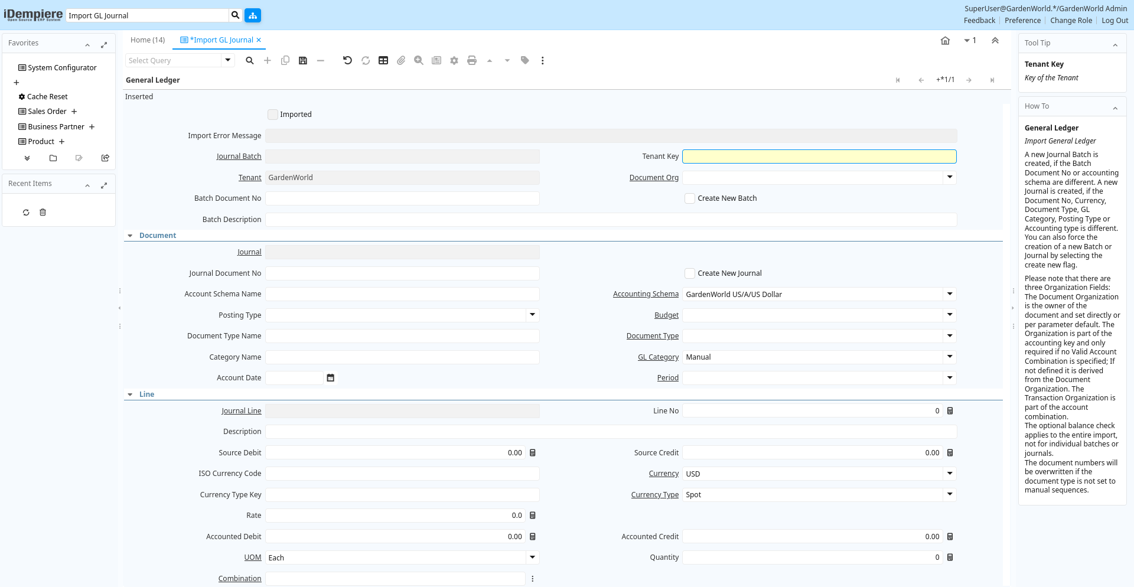Open the Document Org dropdown
This screenshot has width=1134, height=587.
pyautogui.click(x=950, y=177)
